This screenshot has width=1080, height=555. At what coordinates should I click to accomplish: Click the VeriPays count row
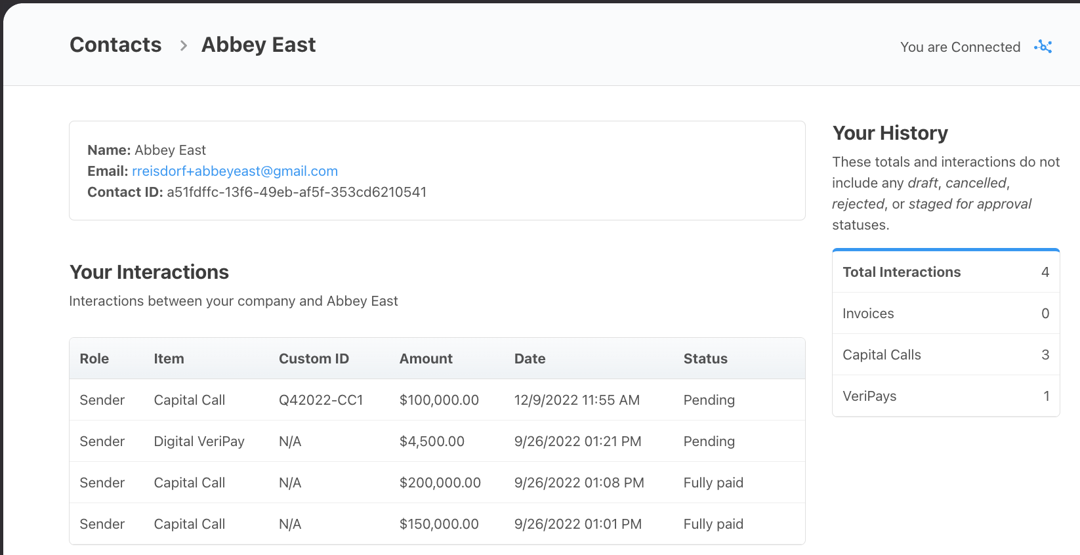point(945,396)
